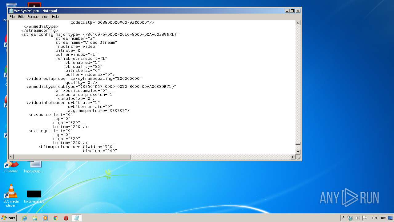Click the text dwbiterrorrate="0"

[x=90, y=106]
